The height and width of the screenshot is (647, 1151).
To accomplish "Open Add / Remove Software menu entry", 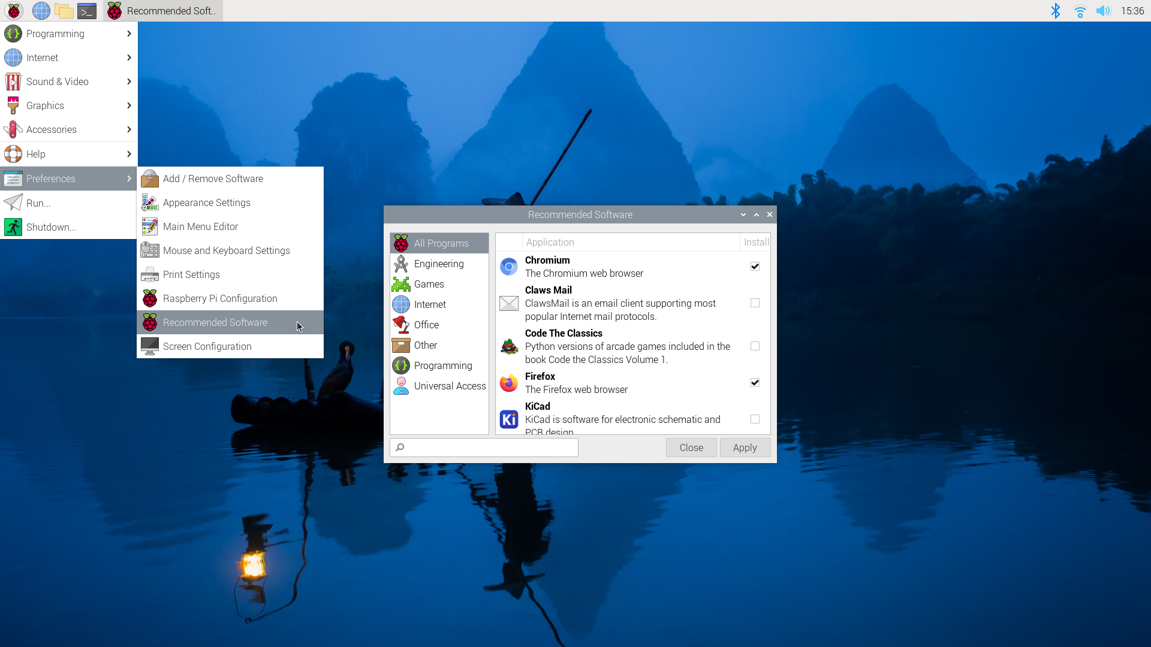I will pyautogui.click(x=213, y=179).
